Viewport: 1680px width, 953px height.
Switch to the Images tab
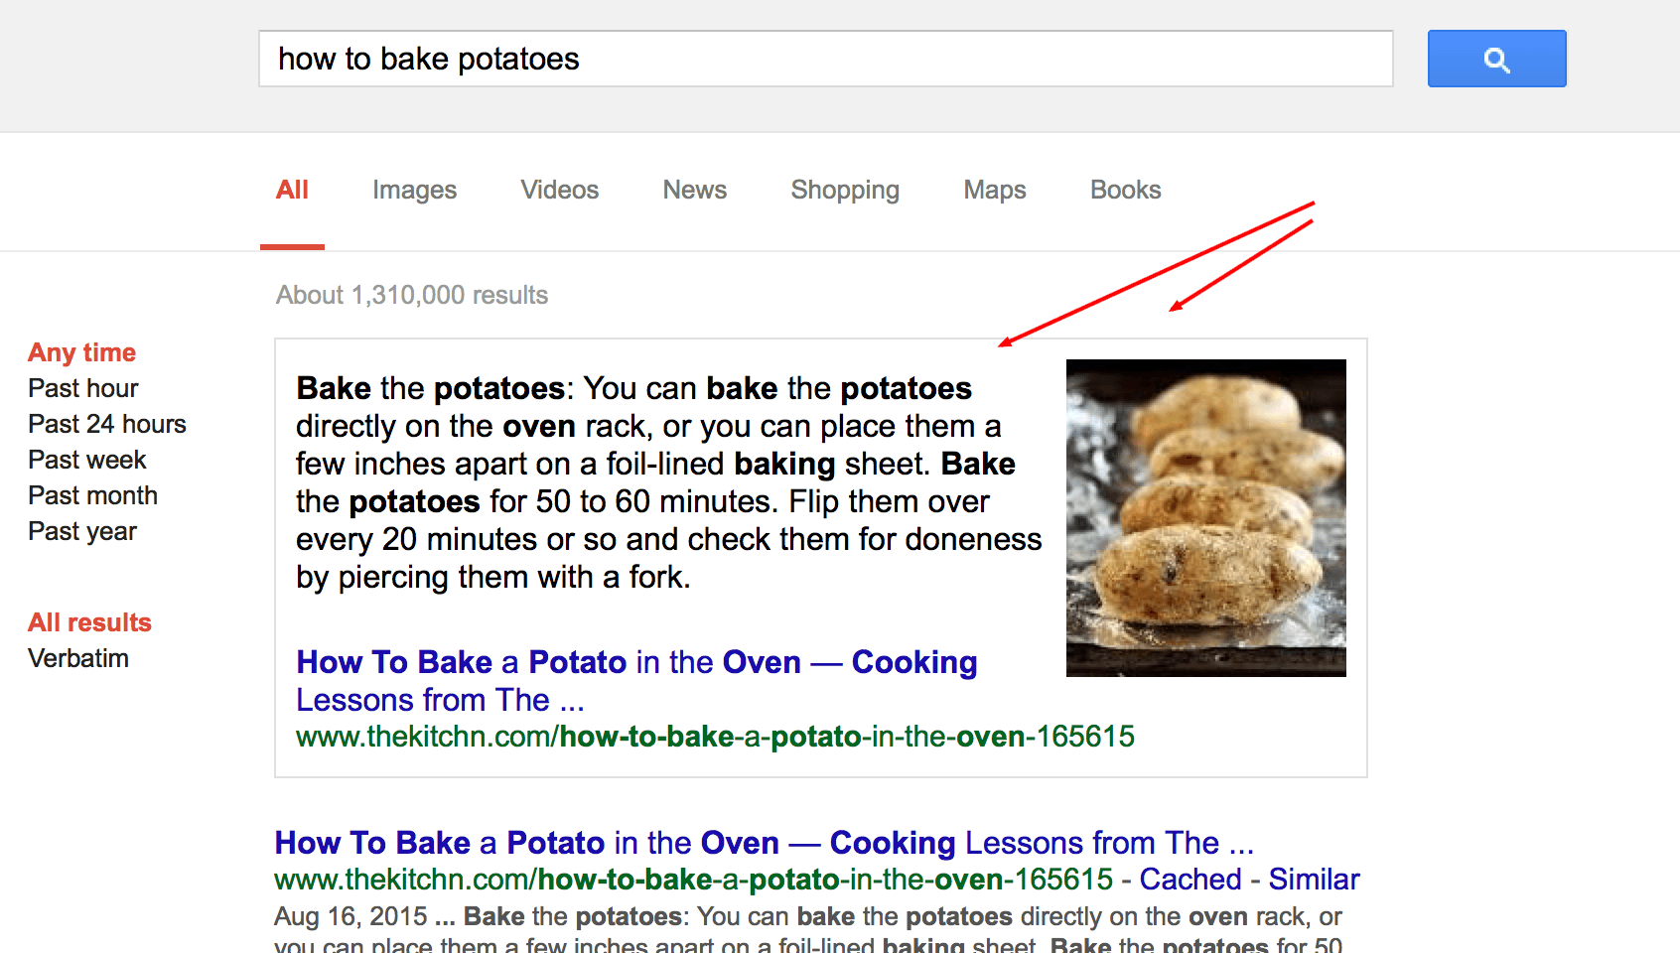414,190
